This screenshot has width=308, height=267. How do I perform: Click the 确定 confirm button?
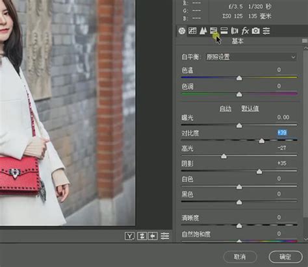(x=285, y=257)
